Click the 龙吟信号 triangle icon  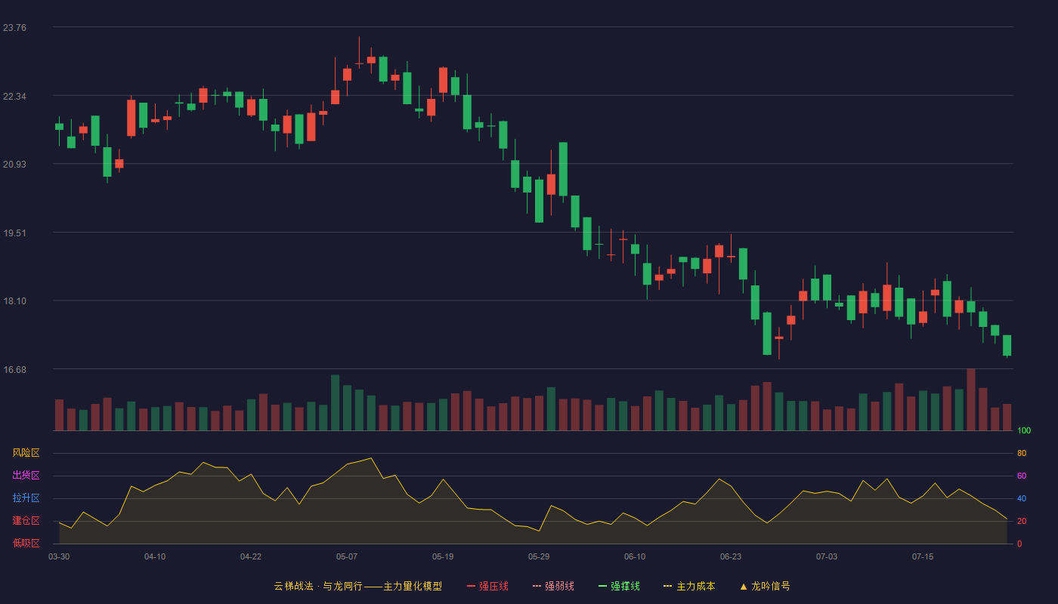[x=744, y=586]
